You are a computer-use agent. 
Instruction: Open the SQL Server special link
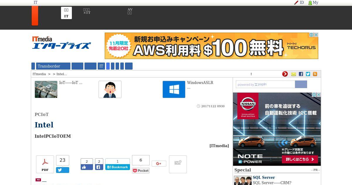tap(264, 177)
